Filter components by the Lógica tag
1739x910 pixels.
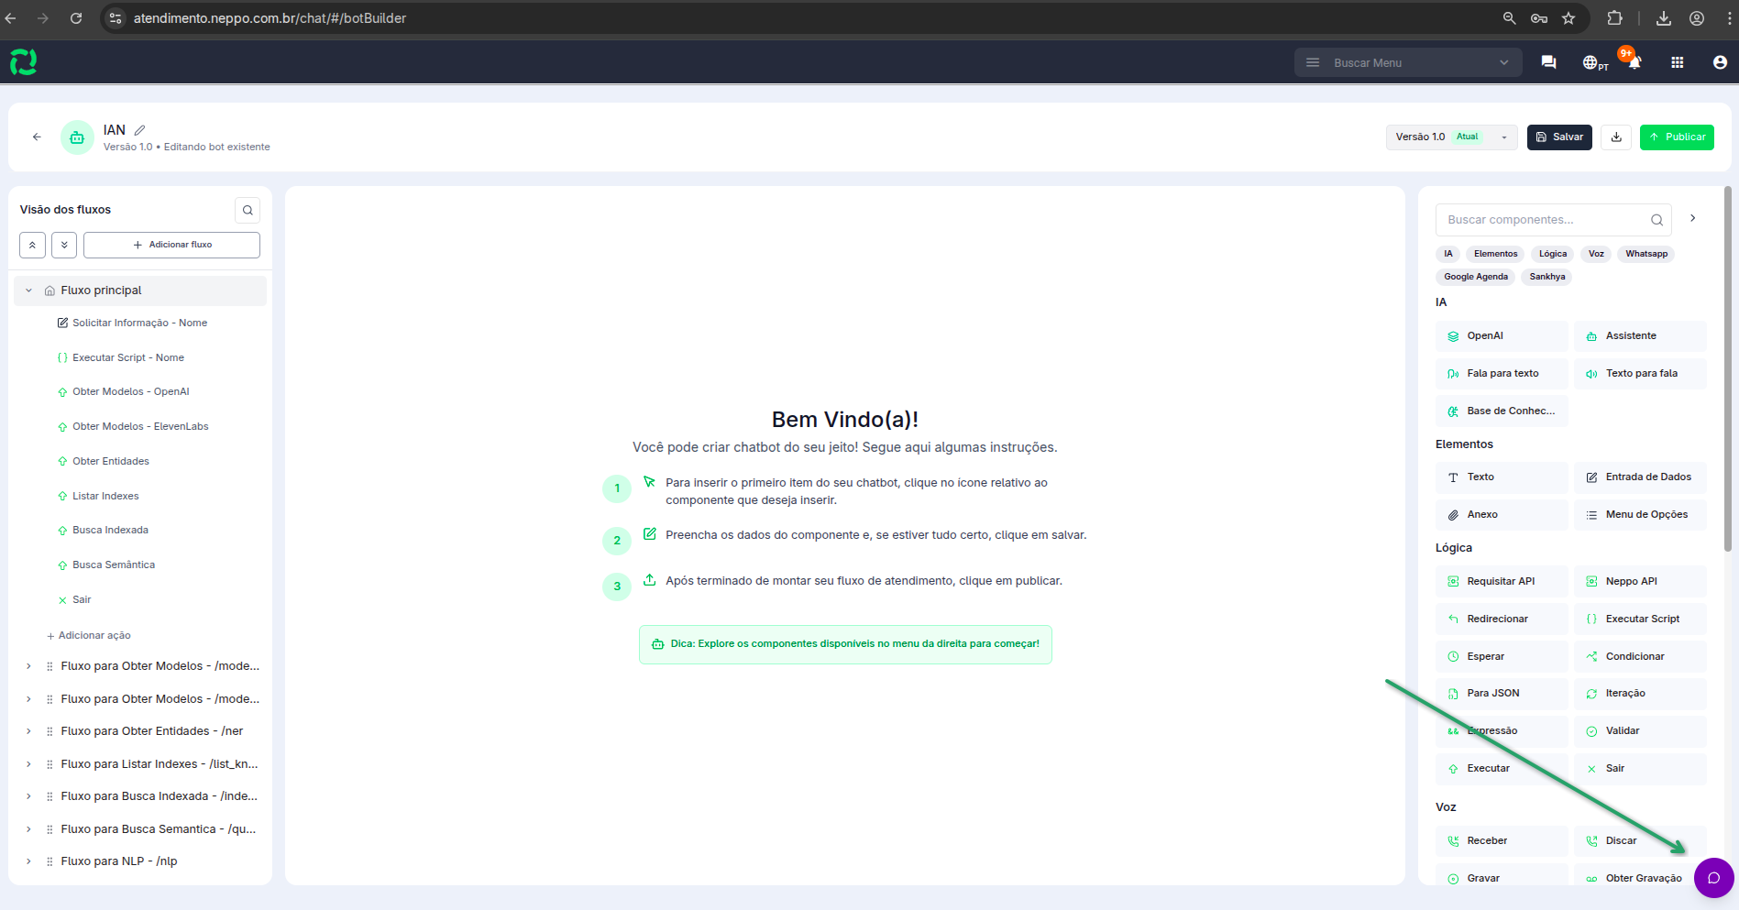(1553, 254)
